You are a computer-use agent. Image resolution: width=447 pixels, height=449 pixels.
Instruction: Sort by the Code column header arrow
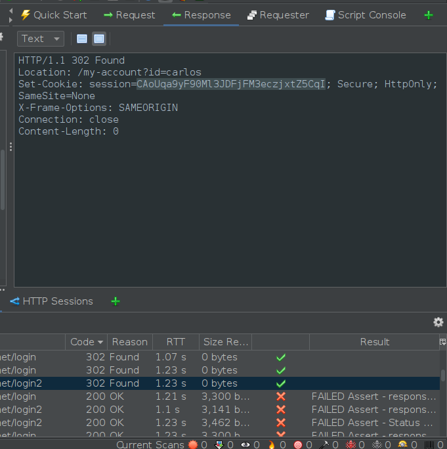click(100, 342)
